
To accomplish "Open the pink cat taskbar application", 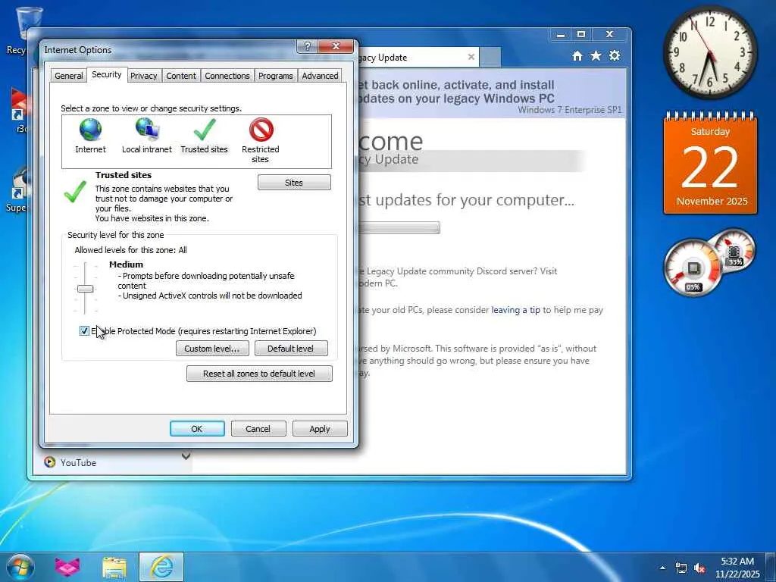I will pos(67,567).
